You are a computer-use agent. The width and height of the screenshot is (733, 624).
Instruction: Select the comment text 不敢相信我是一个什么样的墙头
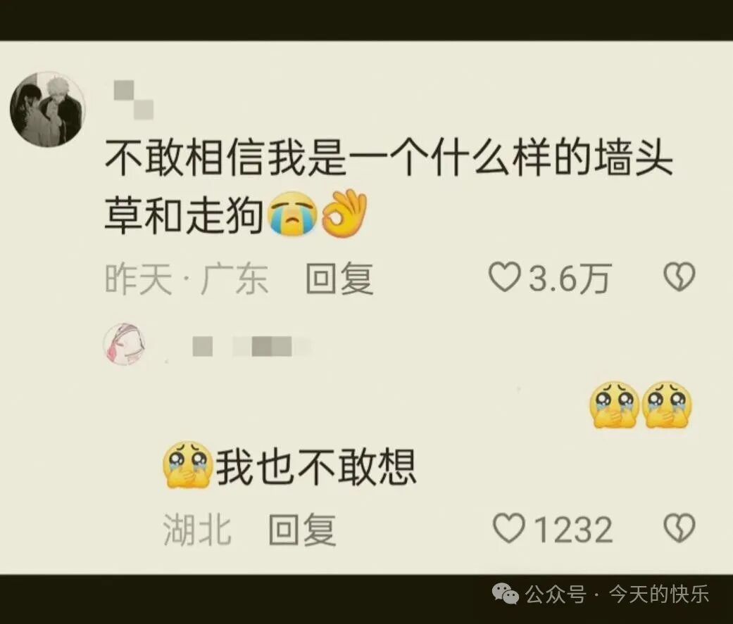click(x=389, y=159)
